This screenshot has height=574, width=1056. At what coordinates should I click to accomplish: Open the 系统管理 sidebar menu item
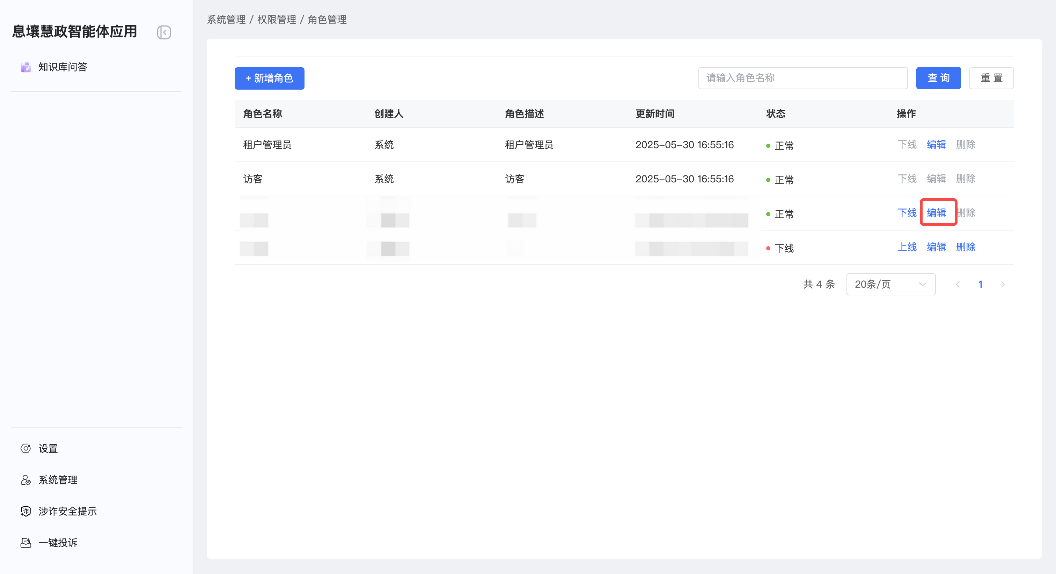click(58, 480)
